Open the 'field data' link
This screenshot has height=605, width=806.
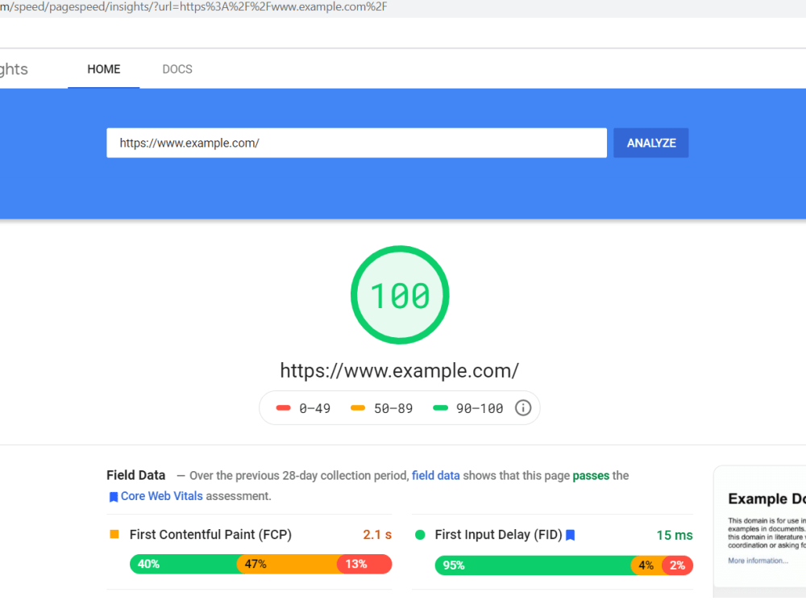(x=436, y=475)
